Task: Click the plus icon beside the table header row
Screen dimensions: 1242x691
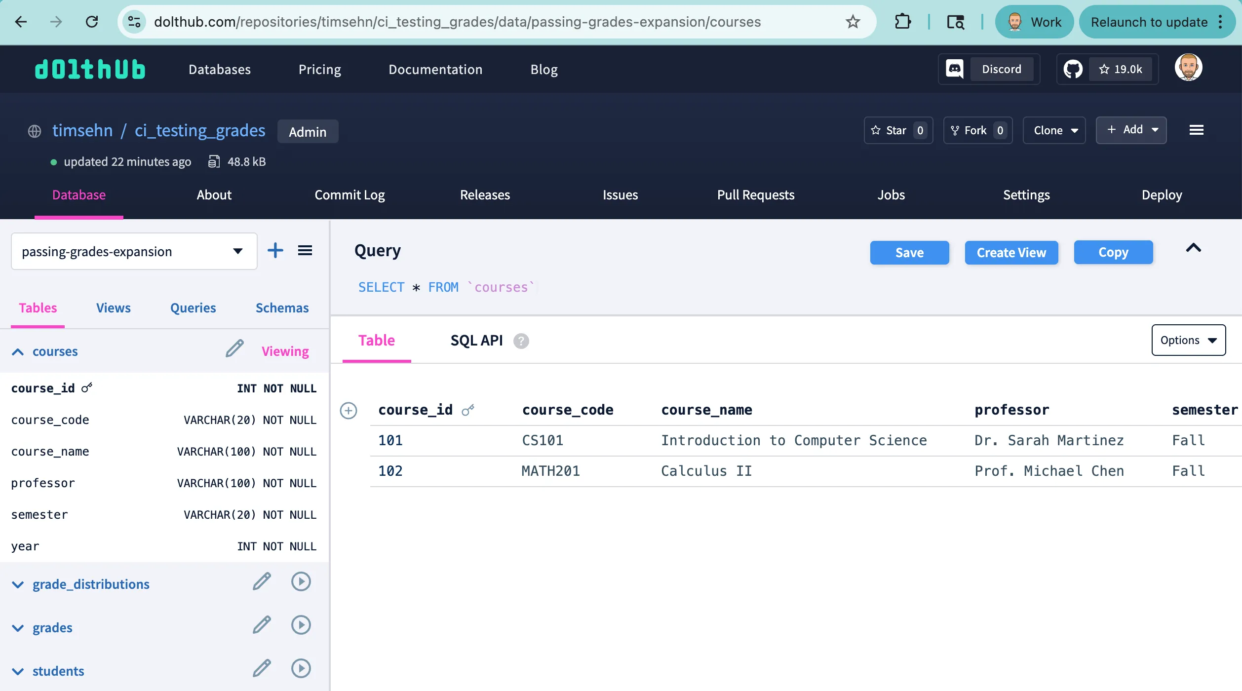Action: pyautogui.click(x=349, y=410)
